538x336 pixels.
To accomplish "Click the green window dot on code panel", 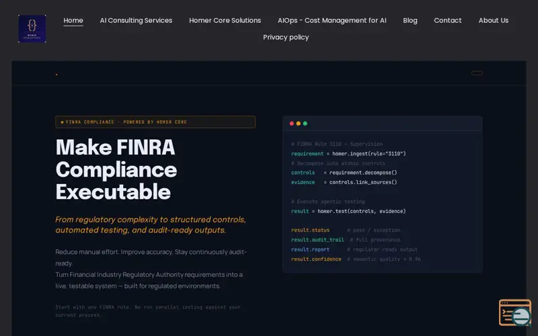I will coord(305,124).
